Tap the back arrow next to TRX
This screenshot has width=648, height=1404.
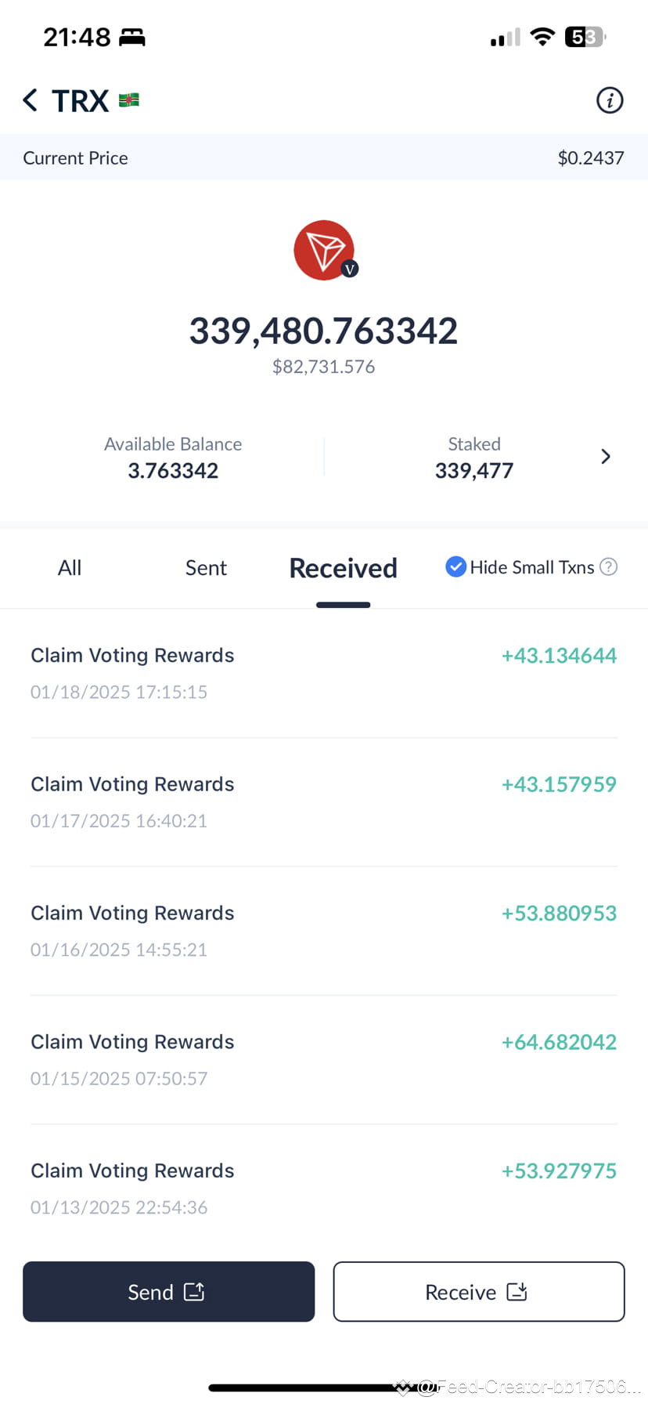(30, 100)
